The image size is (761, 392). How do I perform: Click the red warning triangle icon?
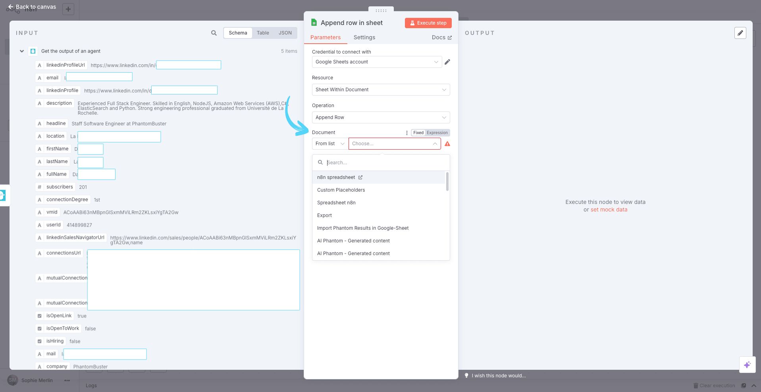tap(447, 144)
